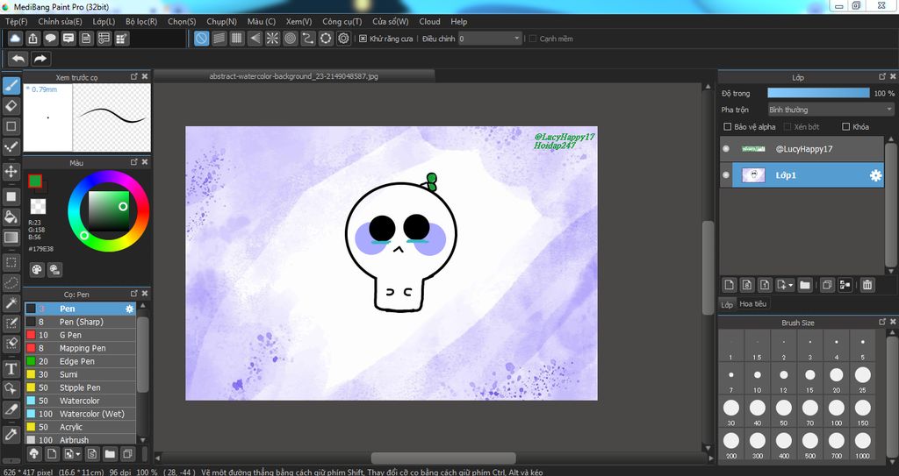Open Công cụ(T) menu

click(x=342, y=21)
